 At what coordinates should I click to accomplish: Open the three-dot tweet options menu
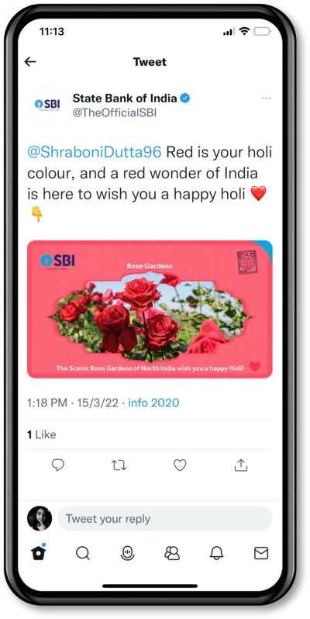(x=267, y=99)
